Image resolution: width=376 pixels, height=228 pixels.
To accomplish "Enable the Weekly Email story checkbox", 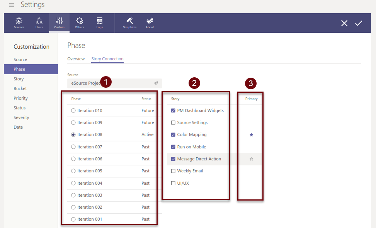I will (173, 171).
